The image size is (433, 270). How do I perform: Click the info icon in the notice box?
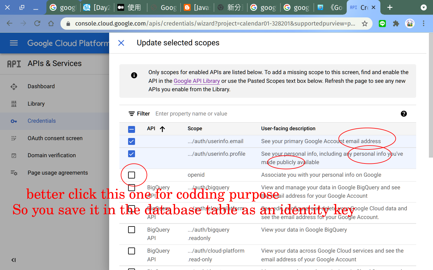tap(134, 75)
